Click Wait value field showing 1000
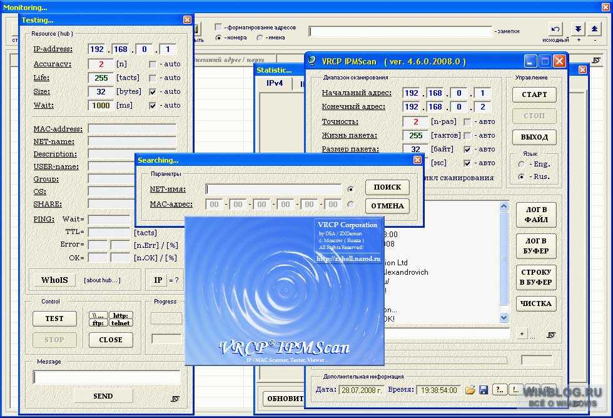Viewport: 613px width, 418px height. 101,106
